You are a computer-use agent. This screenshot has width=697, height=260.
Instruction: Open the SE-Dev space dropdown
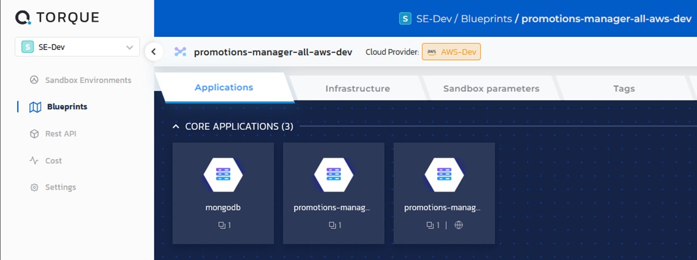tap(77, 47)
